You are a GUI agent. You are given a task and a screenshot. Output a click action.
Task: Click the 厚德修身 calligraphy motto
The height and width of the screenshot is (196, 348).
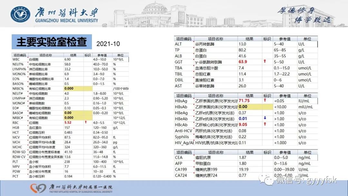296,10
